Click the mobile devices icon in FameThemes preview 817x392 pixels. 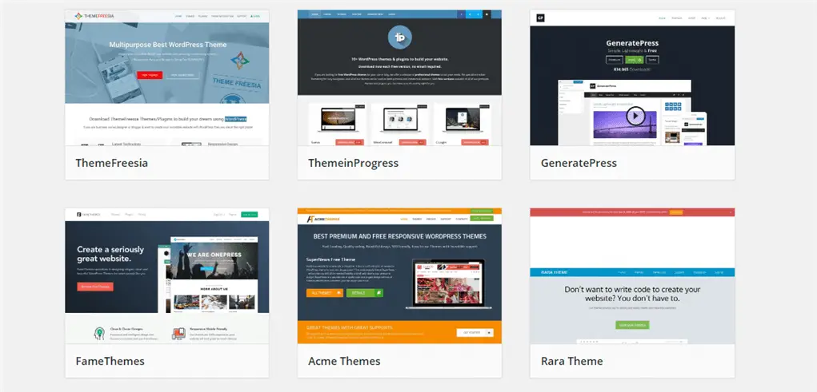(x=178, y=333)
